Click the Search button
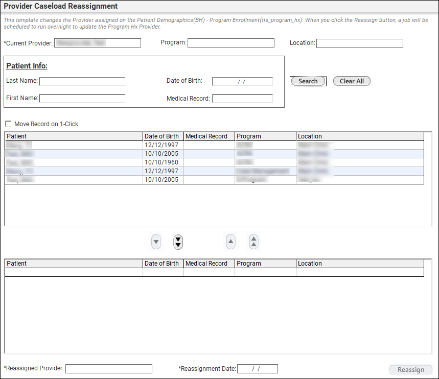The image size is (439, 379). 308,81
